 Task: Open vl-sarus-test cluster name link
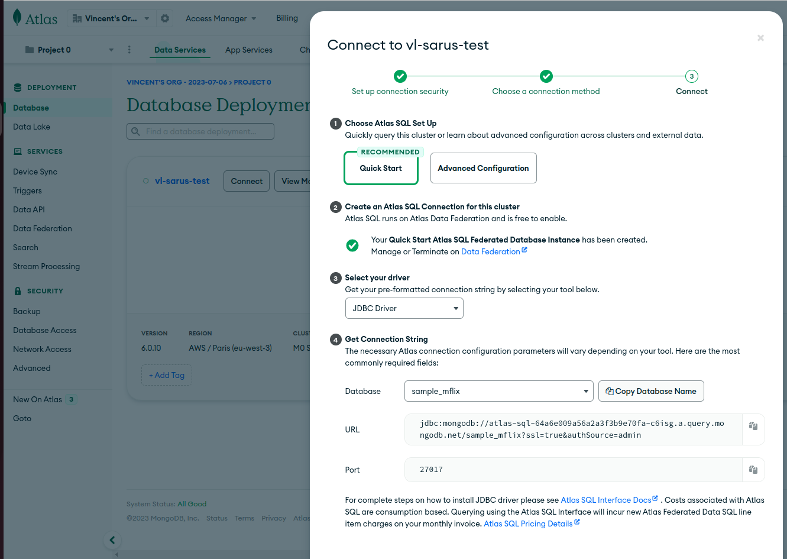pos(182,181)
